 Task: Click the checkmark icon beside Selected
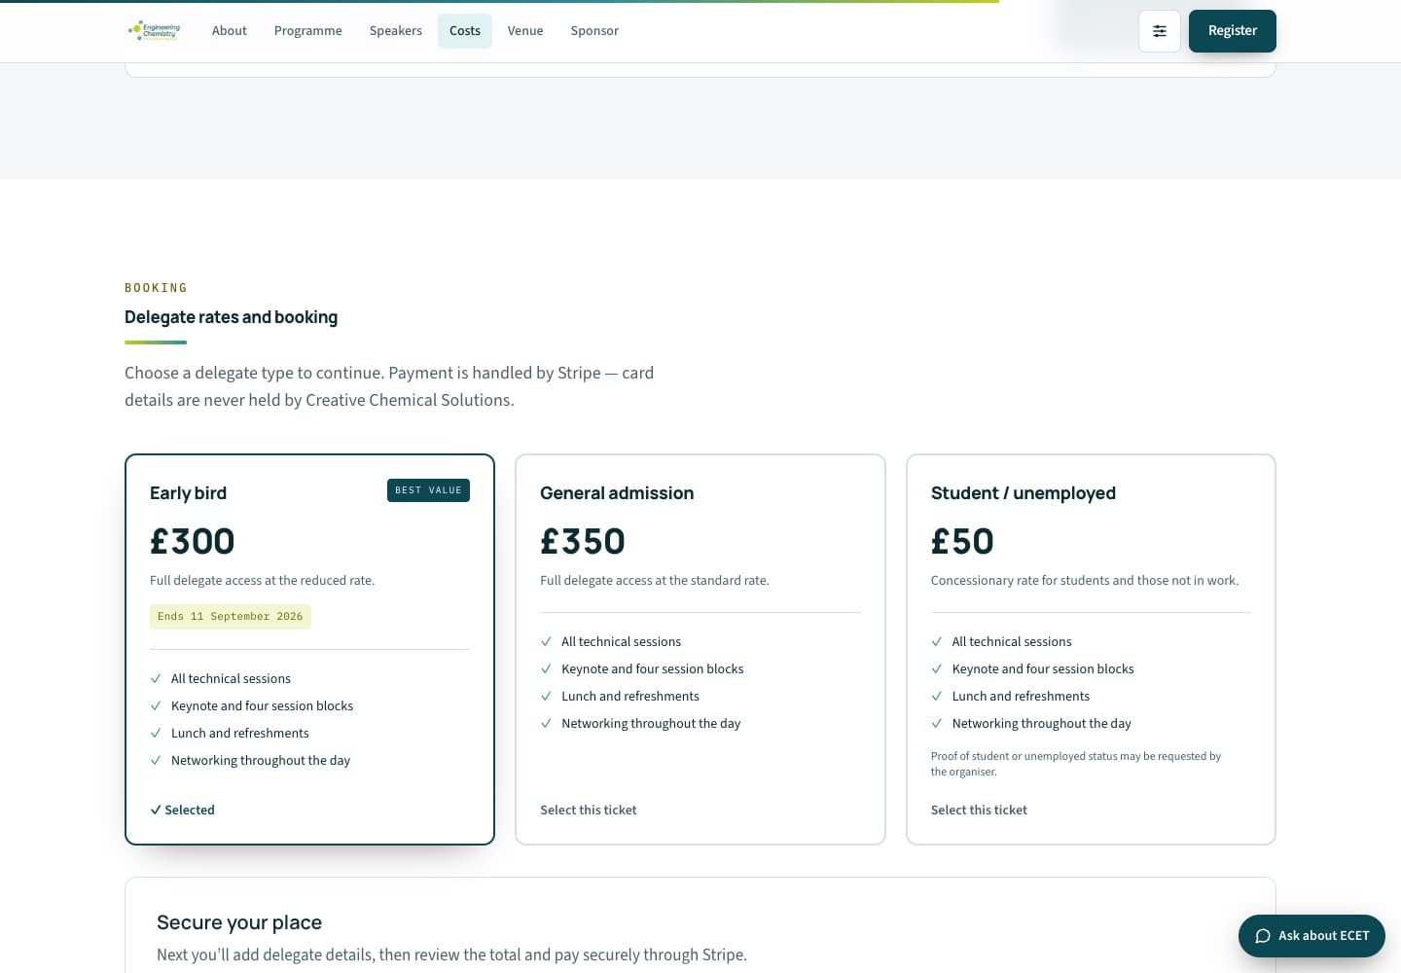click(156, 810)
